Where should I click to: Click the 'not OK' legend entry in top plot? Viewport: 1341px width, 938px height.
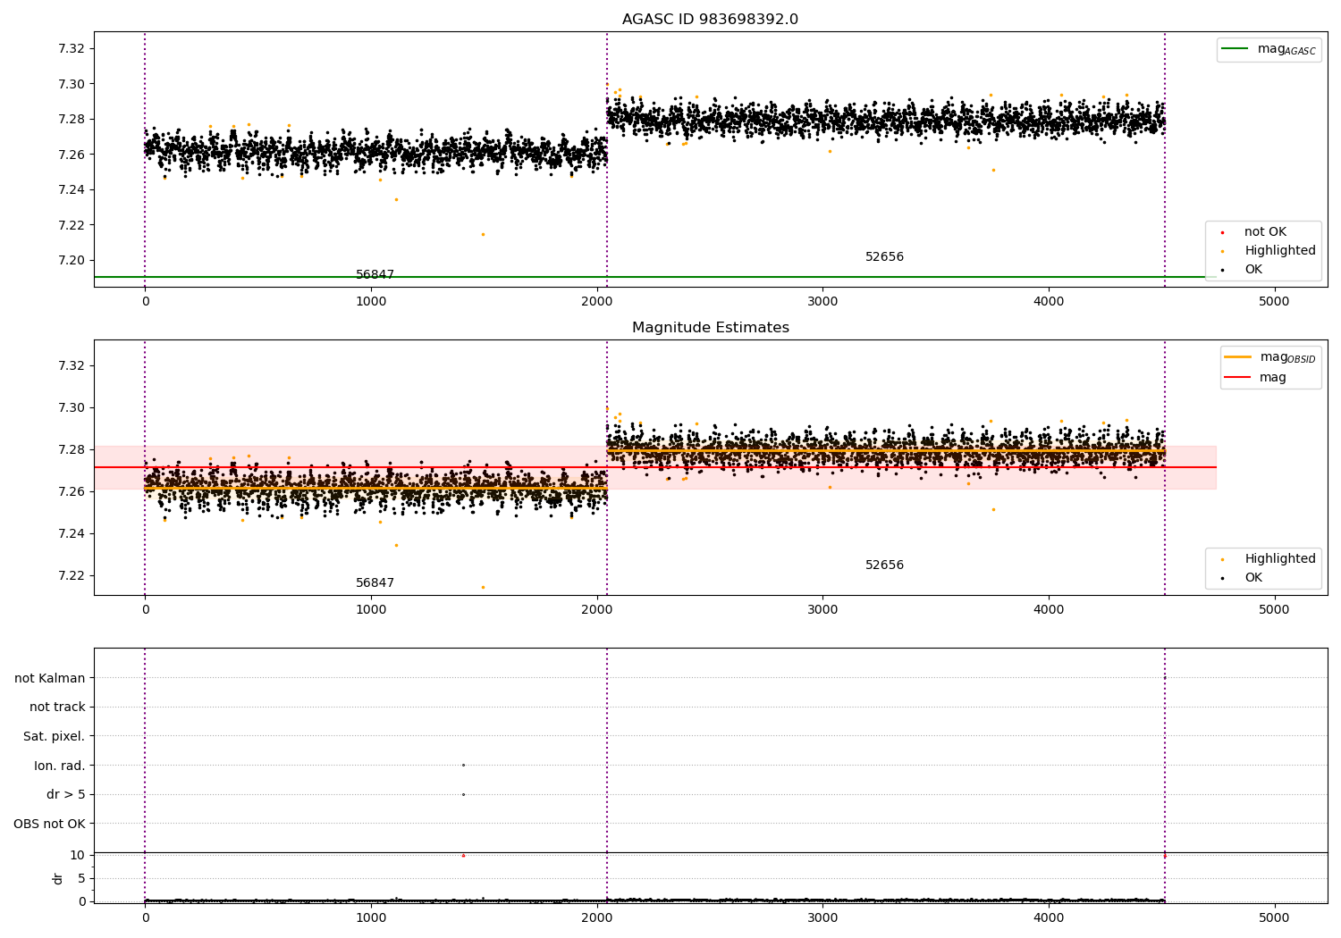pyautogui.click(x=1265, y=232)
